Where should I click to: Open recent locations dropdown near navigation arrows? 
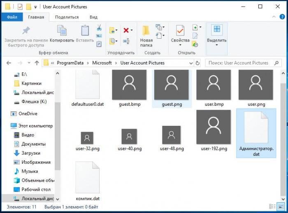pos(29,63)
